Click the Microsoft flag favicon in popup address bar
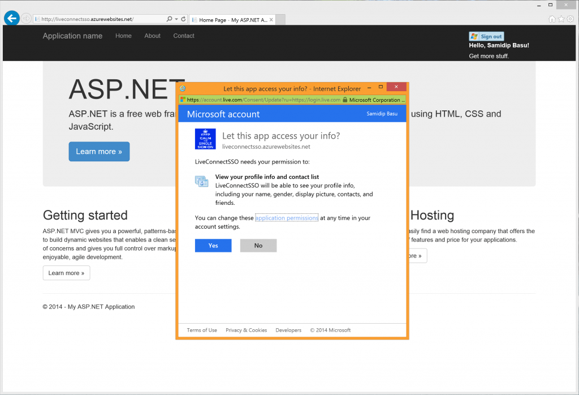This screenshot has width=579, height=395. pos(183,100)
